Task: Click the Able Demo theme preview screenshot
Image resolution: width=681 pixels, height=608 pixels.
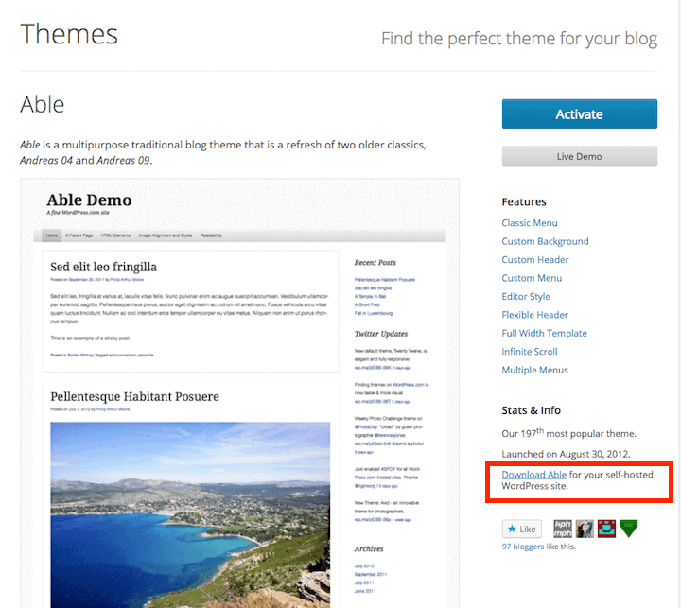Action: click(239, 392)
